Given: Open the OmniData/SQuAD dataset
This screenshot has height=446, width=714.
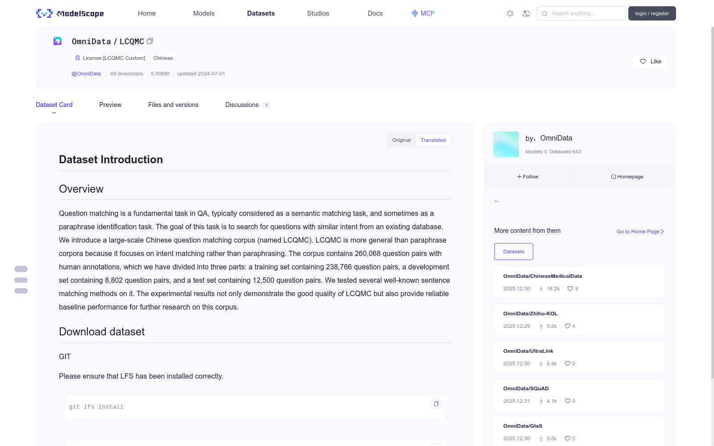Looking at the screenshot, I should point(526,388).
